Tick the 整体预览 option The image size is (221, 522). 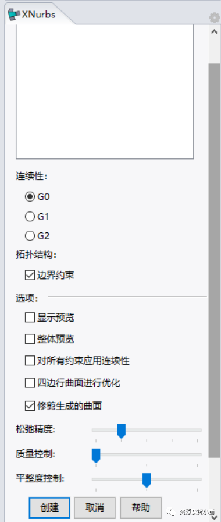pyautogui.click(x=30, y=339)
